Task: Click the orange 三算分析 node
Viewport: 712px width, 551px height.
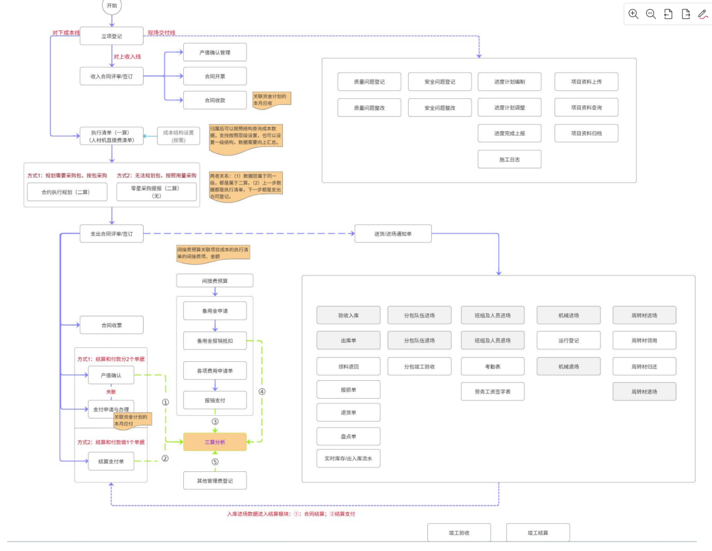Action: tap(215, 442)
